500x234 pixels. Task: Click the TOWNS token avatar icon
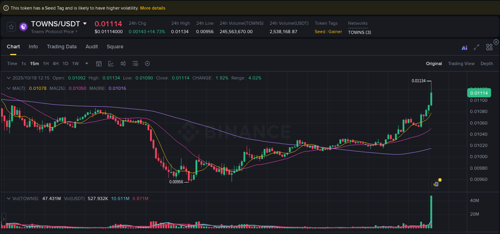pos(23,27)
